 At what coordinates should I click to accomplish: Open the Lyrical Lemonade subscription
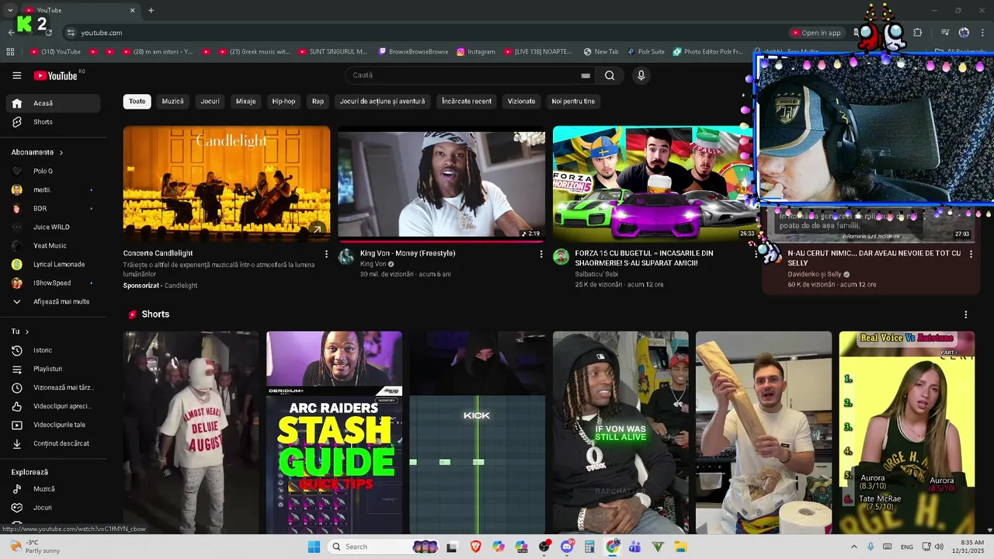(54, 264)
